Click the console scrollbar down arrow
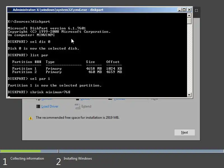The height and width of the screenshot is (168, 224). (x=189, y=95)
